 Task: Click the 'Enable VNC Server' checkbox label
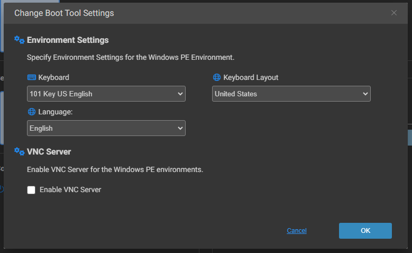pos(70,189)
